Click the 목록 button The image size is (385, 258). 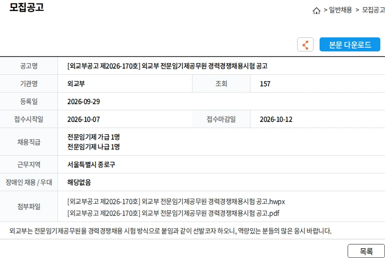[366, 251]
